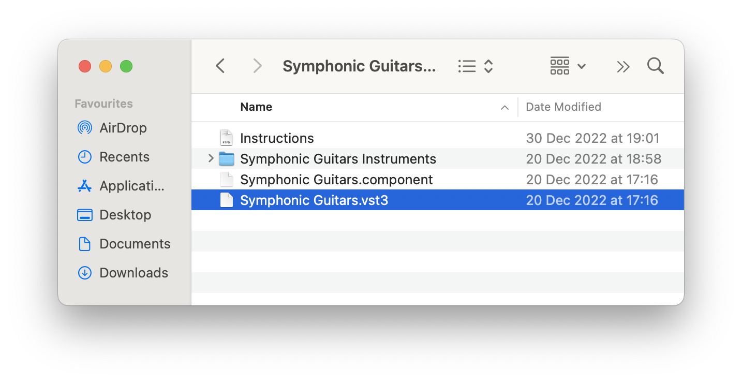Viewport: 742px width, 382px height.
Task: Select Symphonic Guitars.component file
Action: [x=336, y=180]
